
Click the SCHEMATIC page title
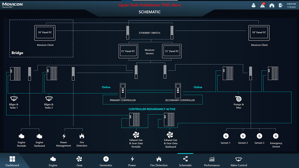point(149,12)
